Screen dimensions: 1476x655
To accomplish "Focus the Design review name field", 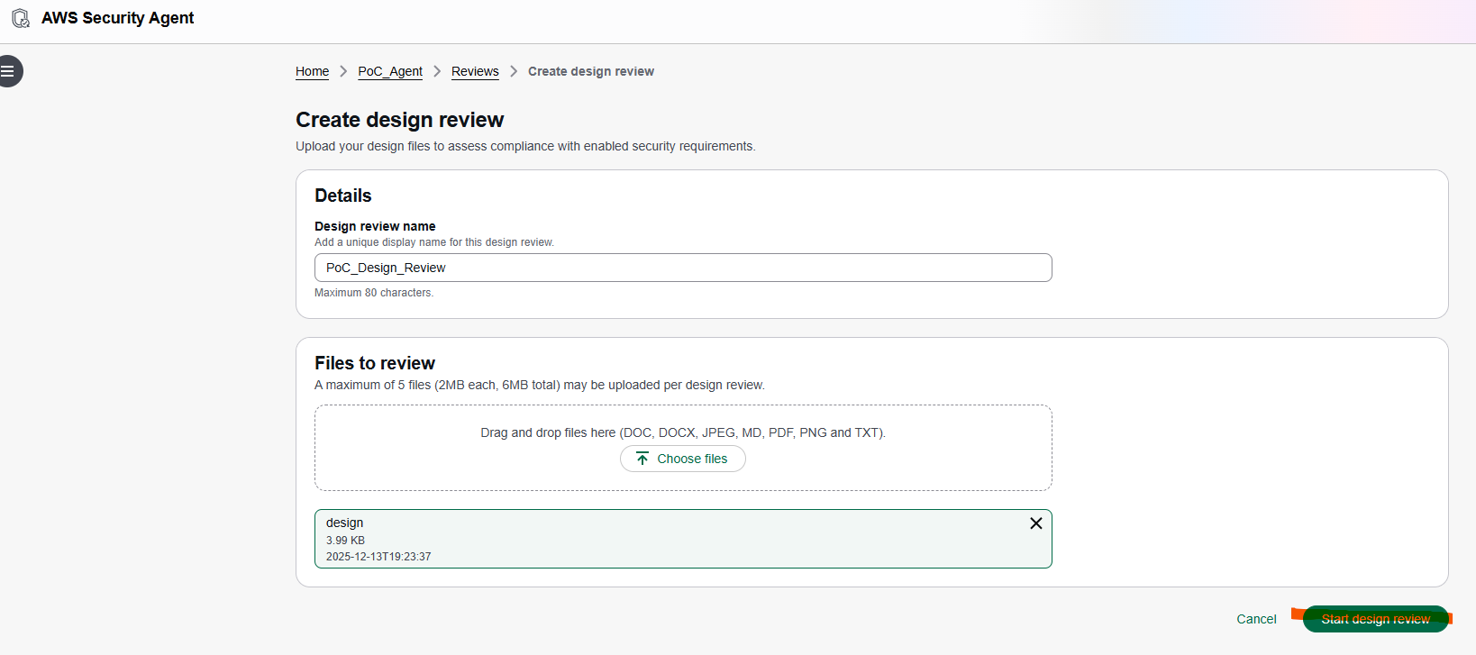I will [683, 268].
